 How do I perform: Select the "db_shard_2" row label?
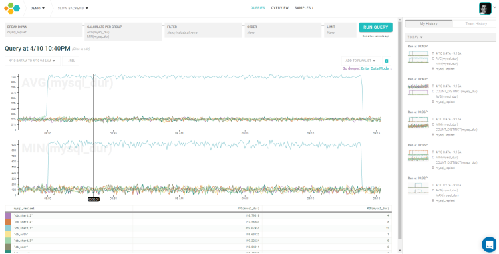23,216
